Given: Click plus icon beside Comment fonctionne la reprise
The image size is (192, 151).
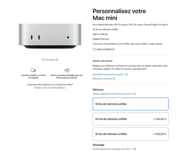Looking at the screenshot, I should coord(126,74).
